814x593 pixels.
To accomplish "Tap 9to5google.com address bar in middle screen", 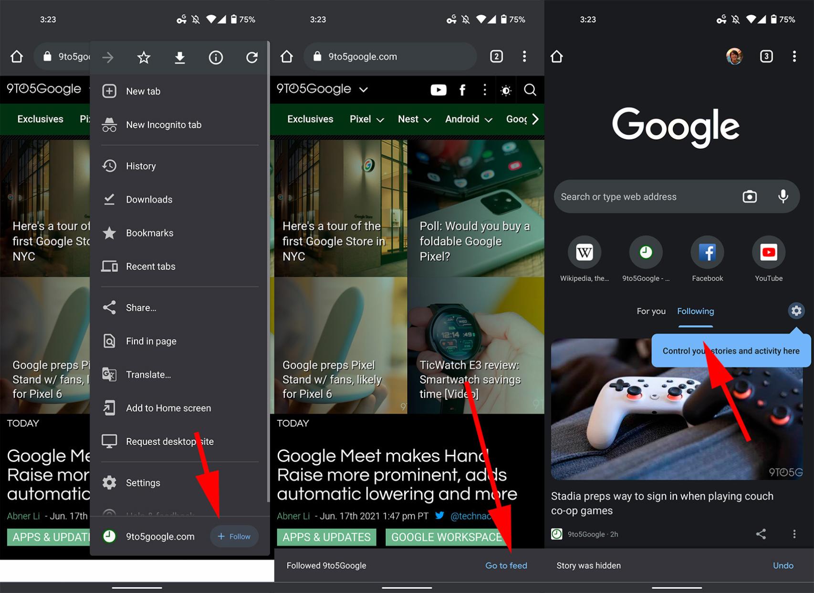I will pyautogui.click(x=390, y=57).
